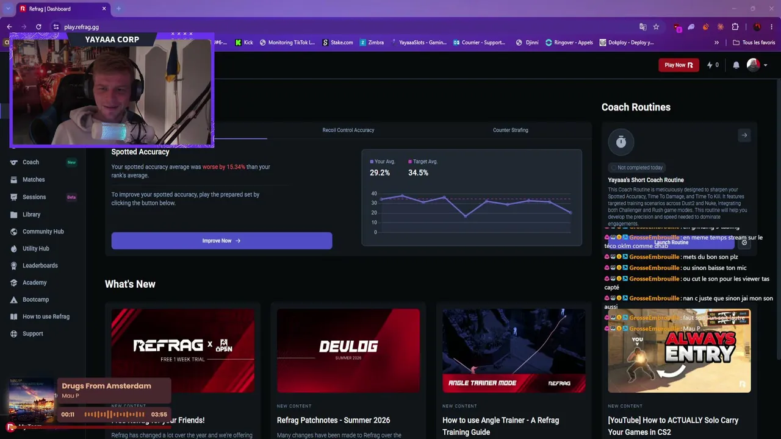Open Bootcamp tent icon
This screenshot has height=439, width=781.
[13, 300]
